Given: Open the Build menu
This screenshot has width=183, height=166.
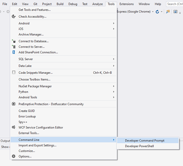Looking at the screenshot, I should coord(60,4).
